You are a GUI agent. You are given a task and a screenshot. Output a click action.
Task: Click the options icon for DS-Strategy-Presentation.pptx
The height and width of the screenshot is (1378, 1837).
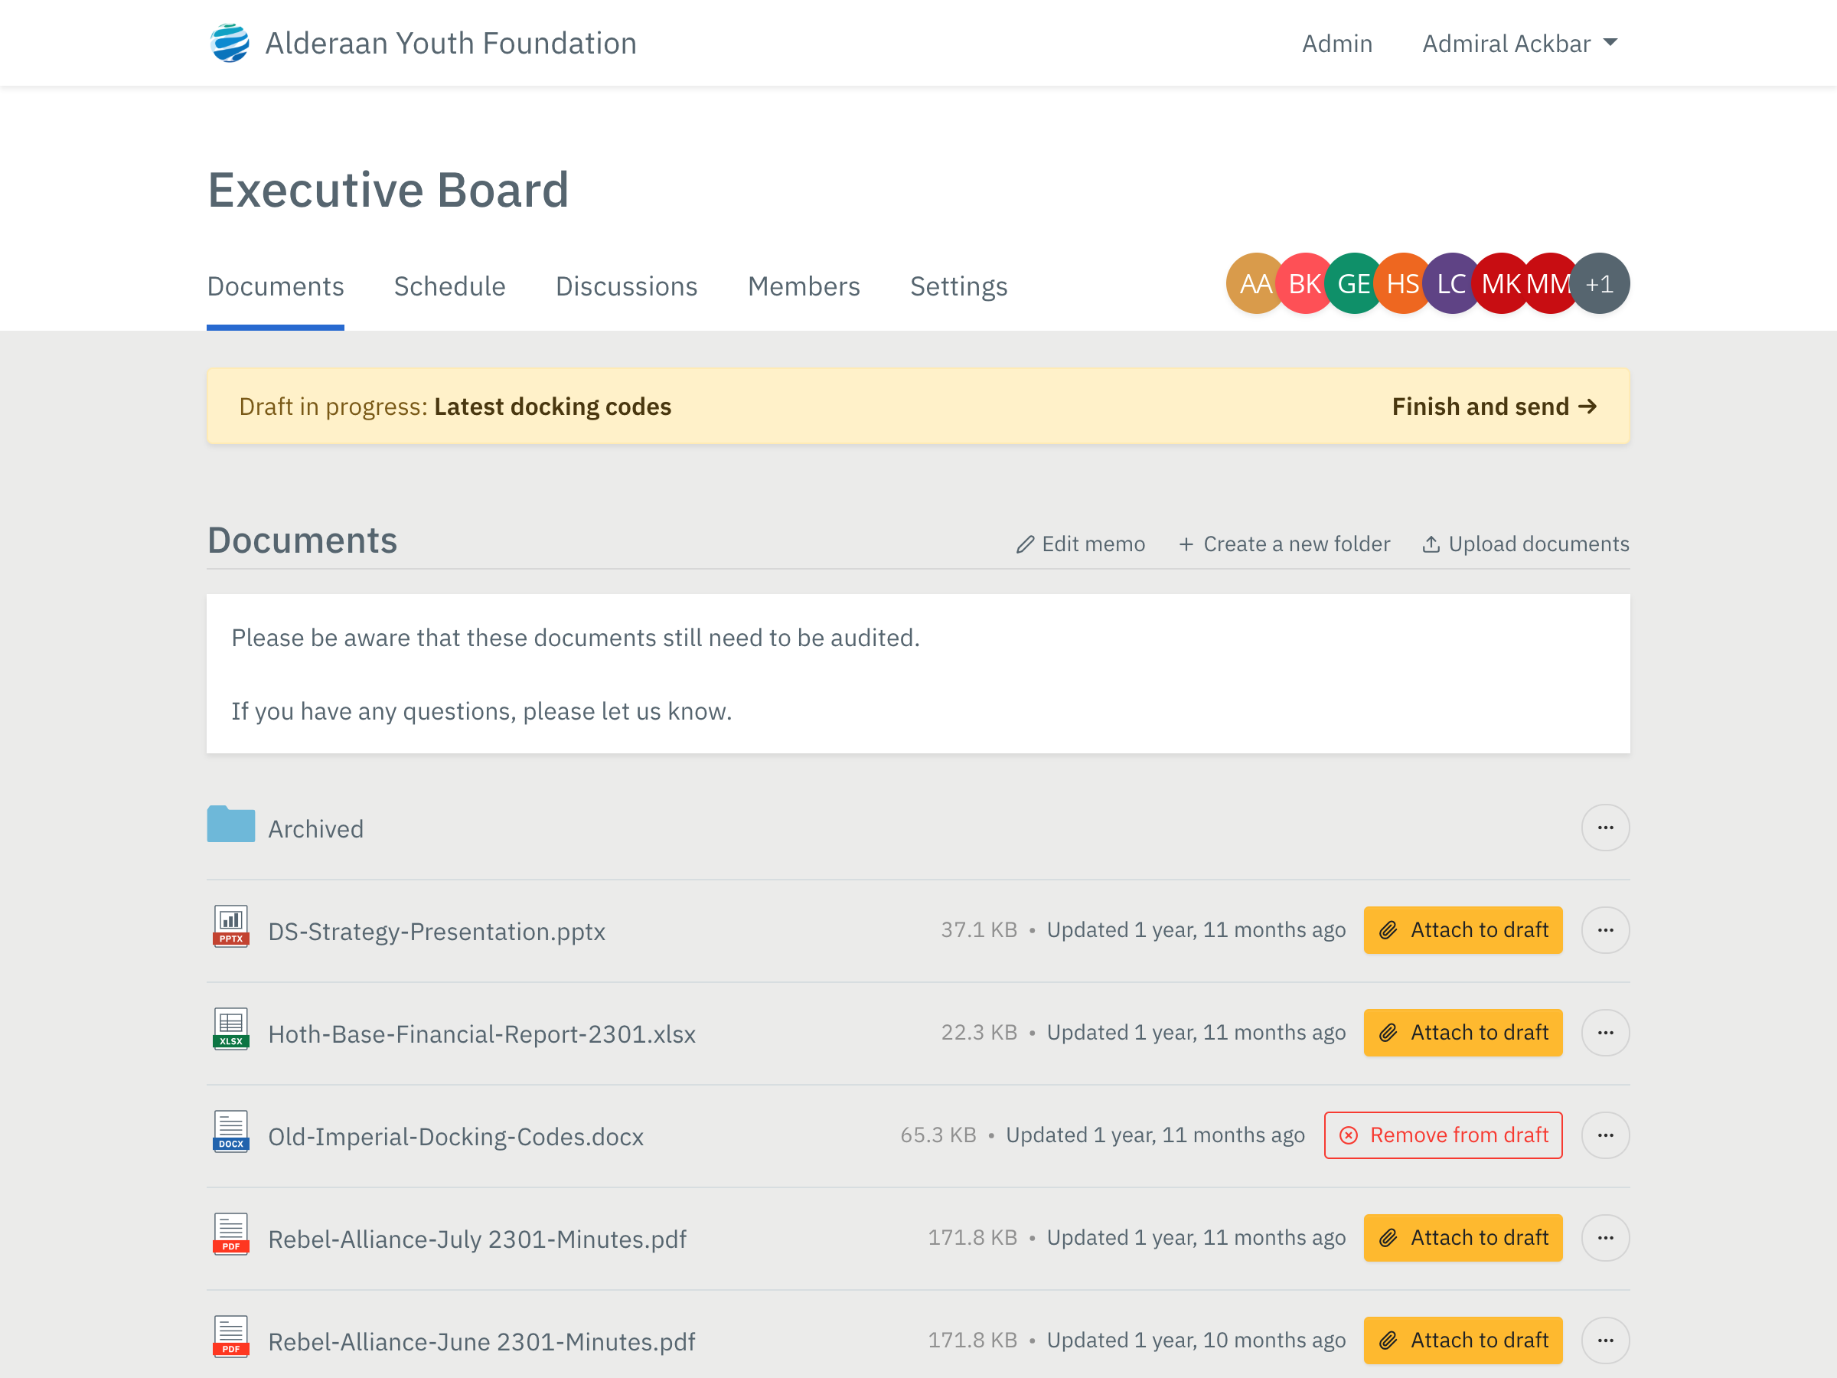click(1606, 929)
